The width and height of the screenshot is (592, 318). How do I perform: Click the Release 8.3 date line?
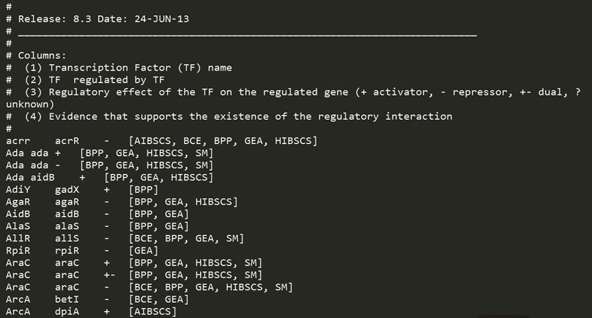tap(97, 19)
